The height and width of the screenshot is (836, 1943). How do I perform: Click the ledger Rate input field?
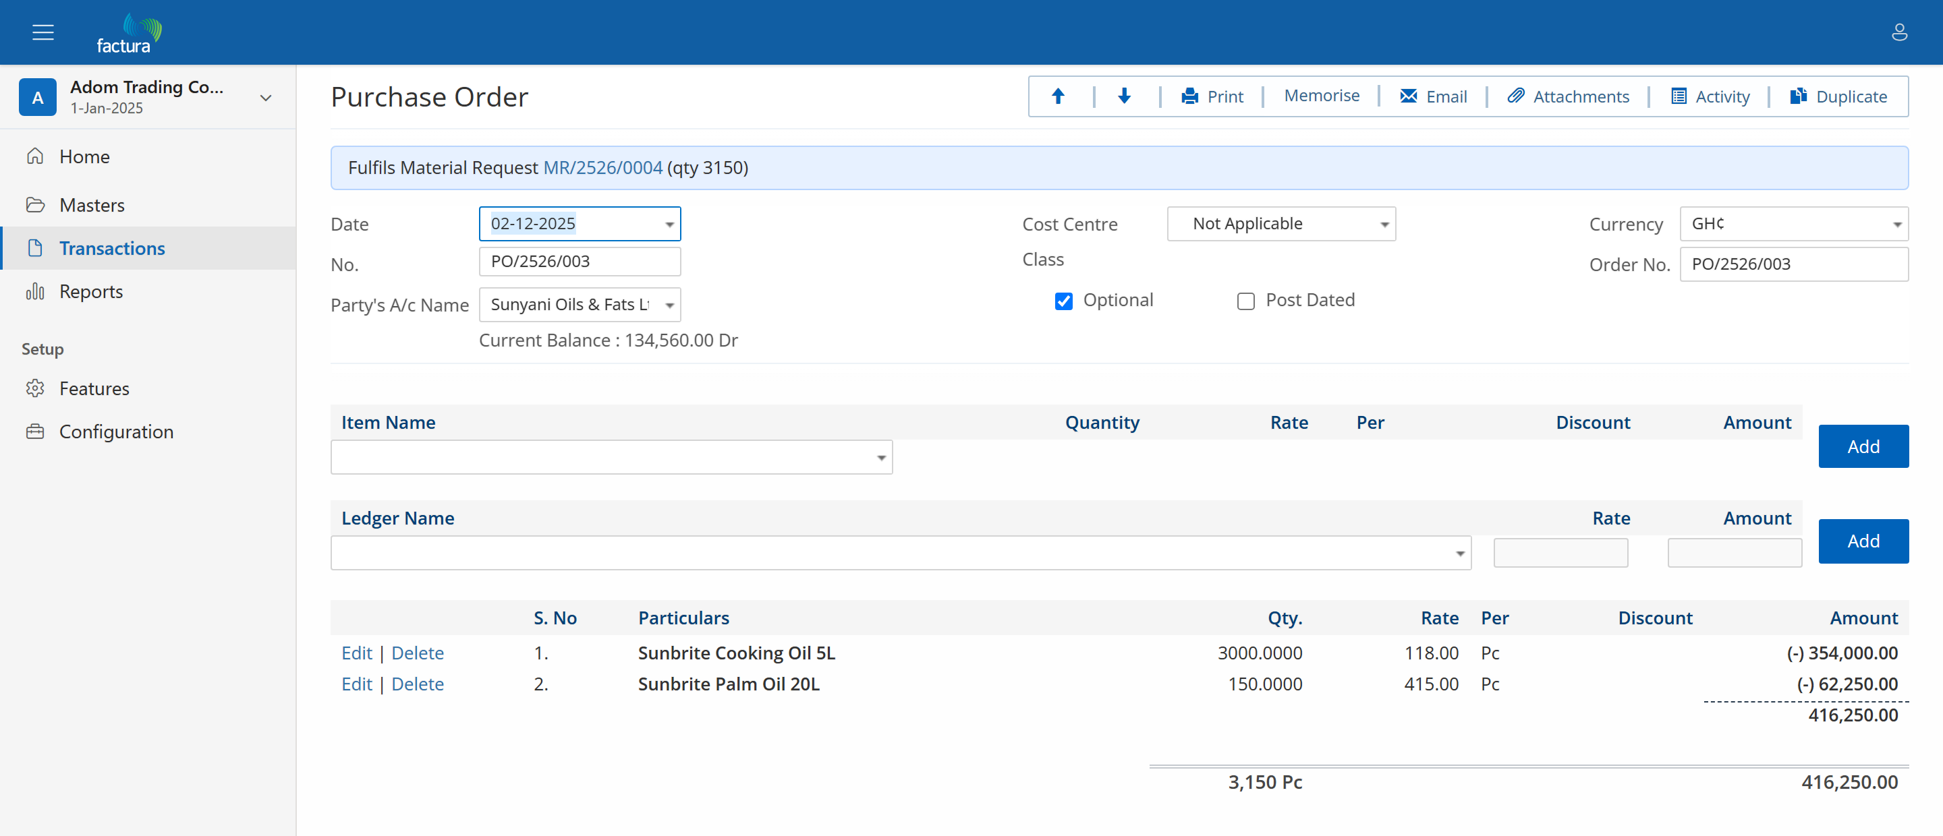pyautogui.click(x=1560, y=554)
